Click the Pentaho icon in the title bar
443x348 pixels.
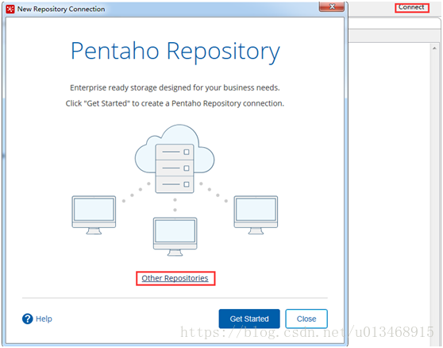coord(10,9)
